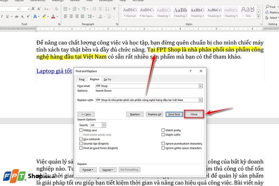The height and width of the screenshot is (186, 279).
Task: Apply the Heading 1 style
Action: coord(164,12)
